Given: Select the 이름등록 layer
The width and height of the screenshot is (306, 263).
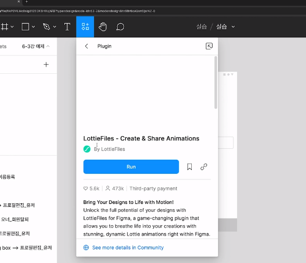Looking at the screenshot, I should (7, 177).
